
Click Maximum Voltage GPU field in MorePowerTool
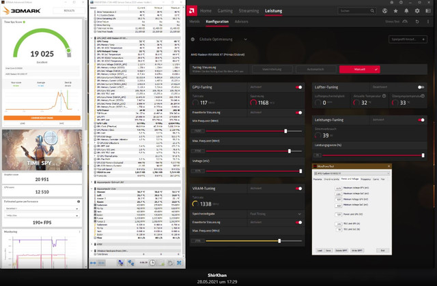click(339, 188)
